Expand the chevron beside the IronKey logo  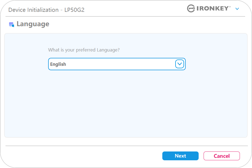click(x=237, y=9)
